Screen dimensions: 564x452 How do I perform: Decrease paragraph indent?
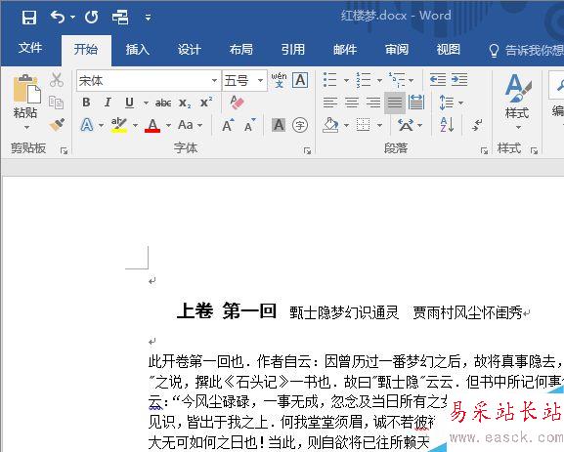click(438, 80)
